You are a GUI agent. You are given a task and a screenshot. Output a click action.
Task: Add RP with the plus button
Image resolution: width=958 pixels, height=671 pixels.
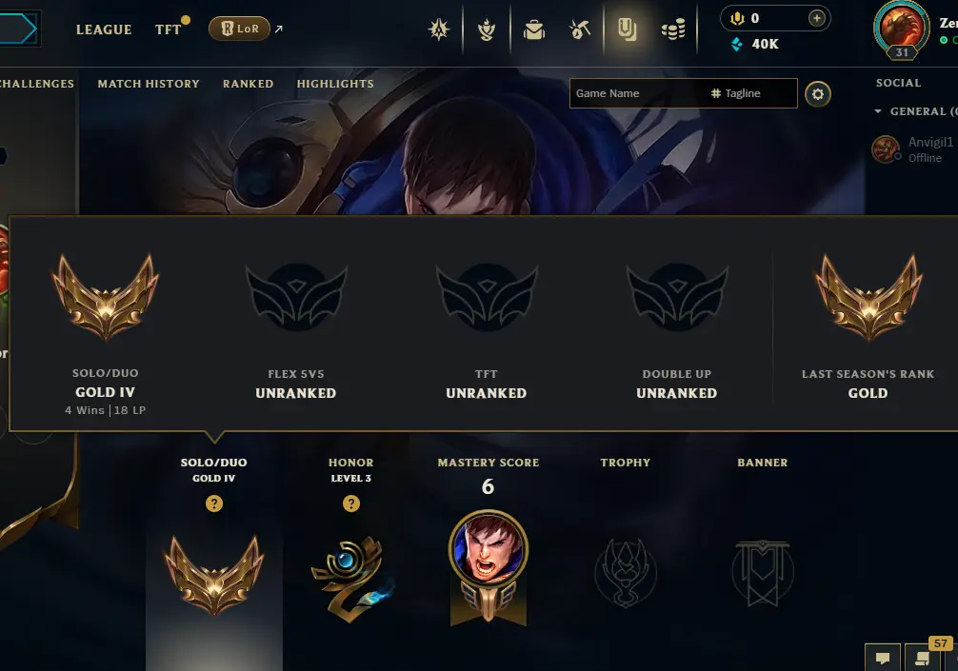(816, 18)
